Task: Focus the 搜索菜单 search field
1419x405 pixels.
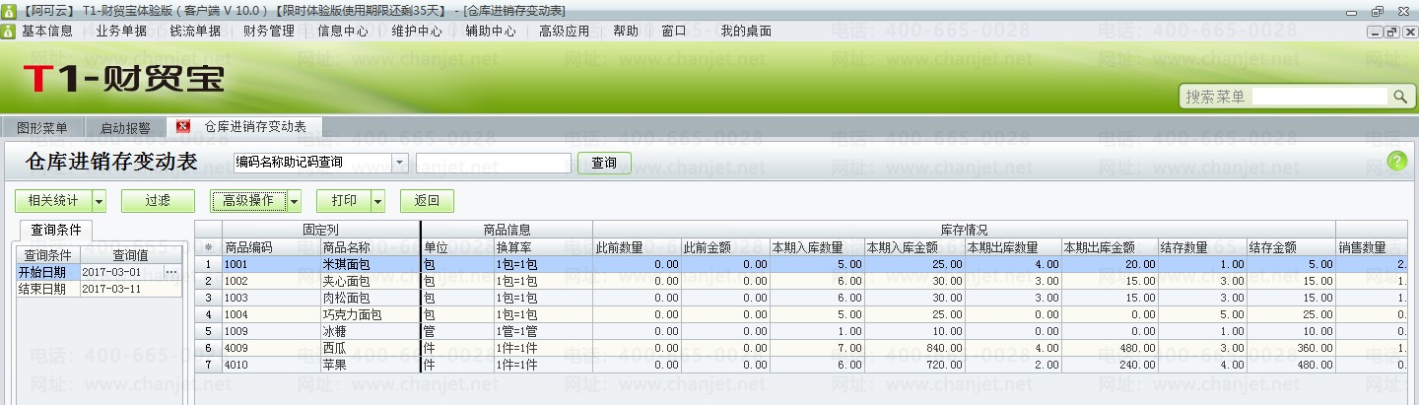Action: [1320, 97]
